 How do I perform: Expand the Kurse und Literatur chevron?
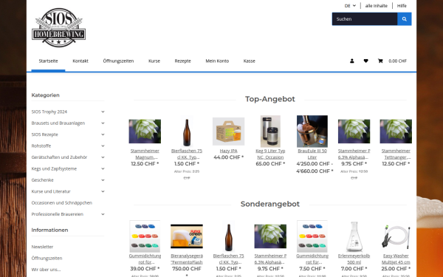click(103, 191)
